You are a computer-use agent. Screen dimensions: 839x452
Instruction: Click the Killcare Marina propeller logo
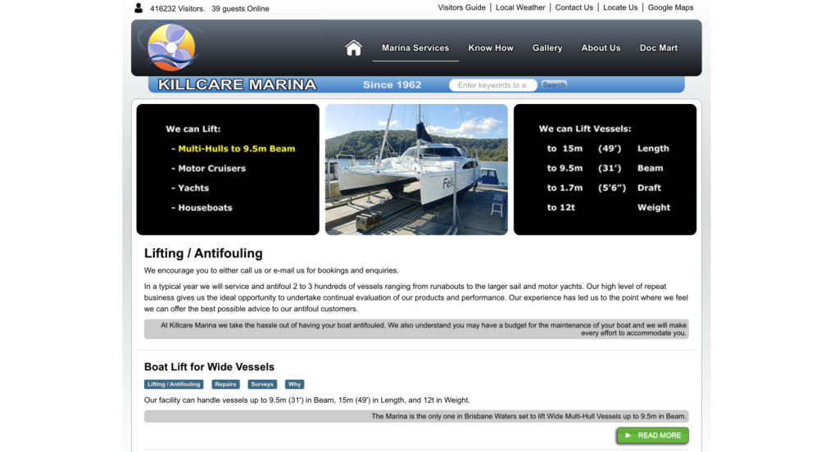pos(170,47)
